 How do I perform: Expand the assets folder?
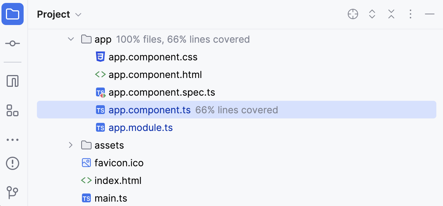pos(71,145)
